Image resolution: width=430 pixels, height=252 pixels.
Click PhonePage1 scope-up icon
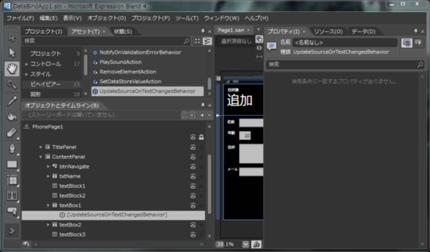(x=26, y=127)
